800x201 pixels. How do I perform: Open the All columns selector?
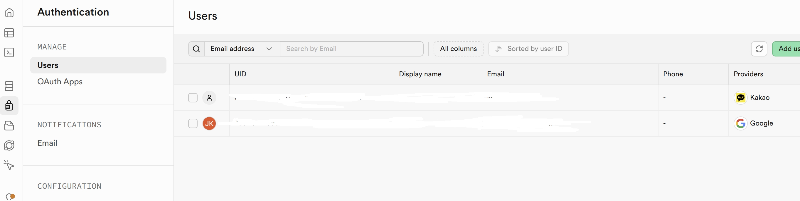click(x=458, y=49)
